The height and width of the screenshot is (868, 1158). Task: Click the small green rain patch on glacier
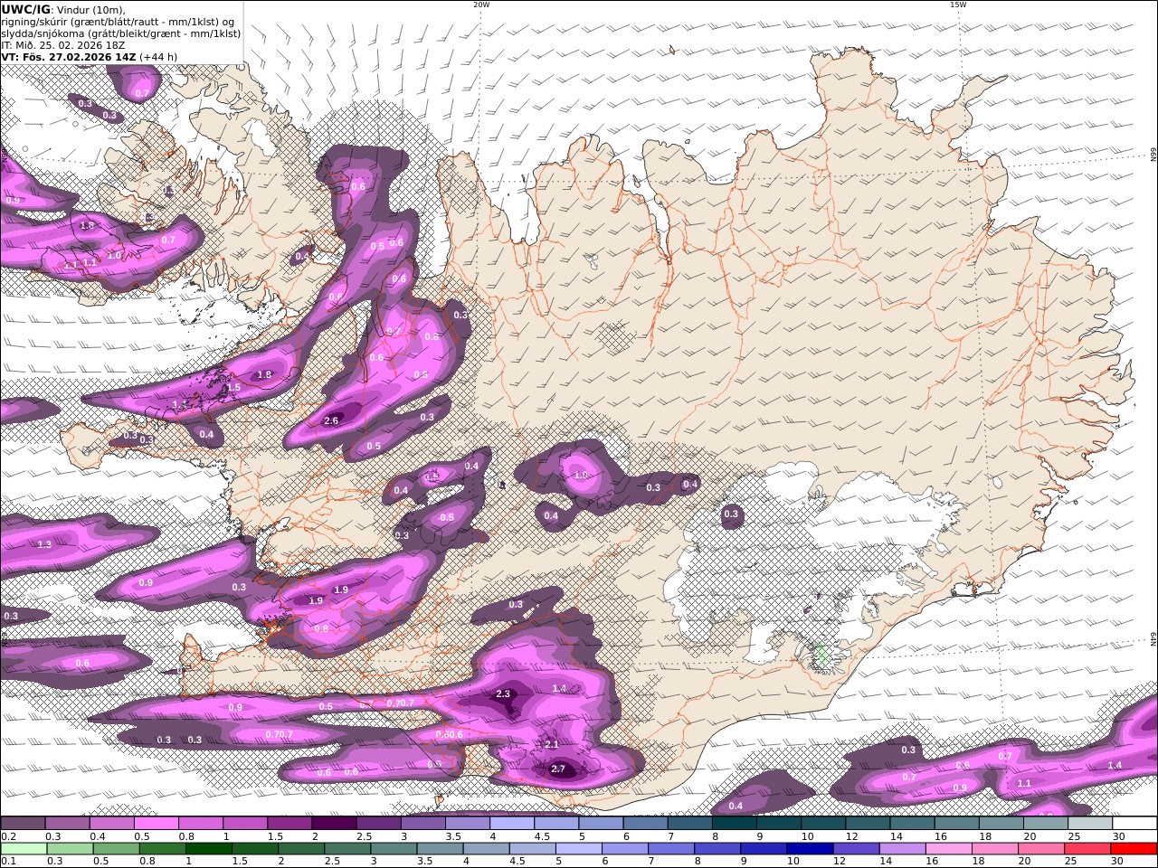[x=821, y=655]
